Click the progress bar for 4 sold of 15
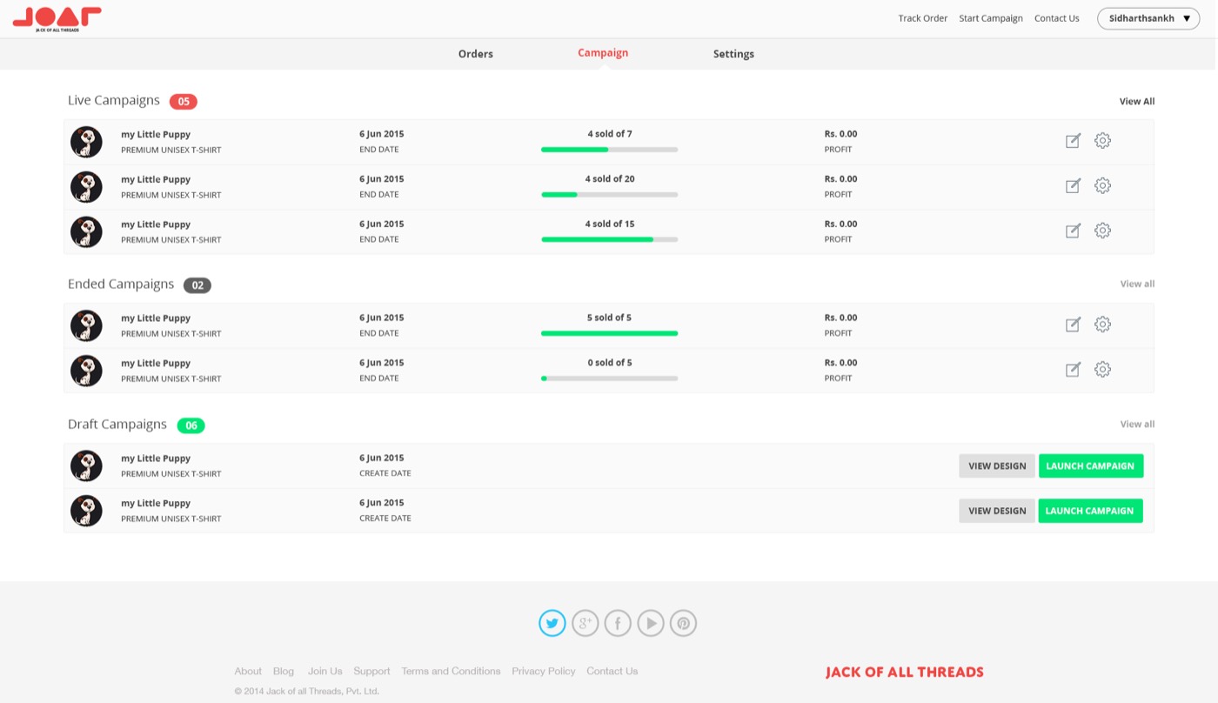1218x703 pixels. click(609, 239)
